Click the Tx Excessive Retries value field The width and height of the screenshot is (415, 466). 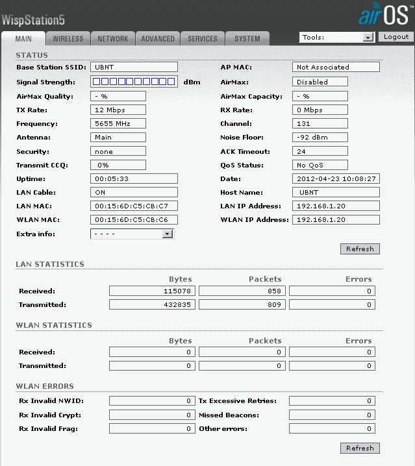(332, 401)
